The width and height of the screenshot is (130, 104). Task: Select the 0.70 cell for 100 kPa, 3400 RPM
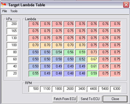coord(81,45)
